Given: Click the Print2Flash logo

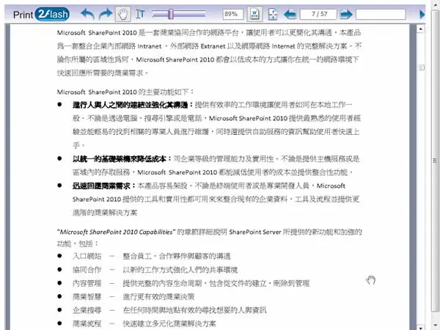Looking at the screenshot, I should (x=41, y=15).
